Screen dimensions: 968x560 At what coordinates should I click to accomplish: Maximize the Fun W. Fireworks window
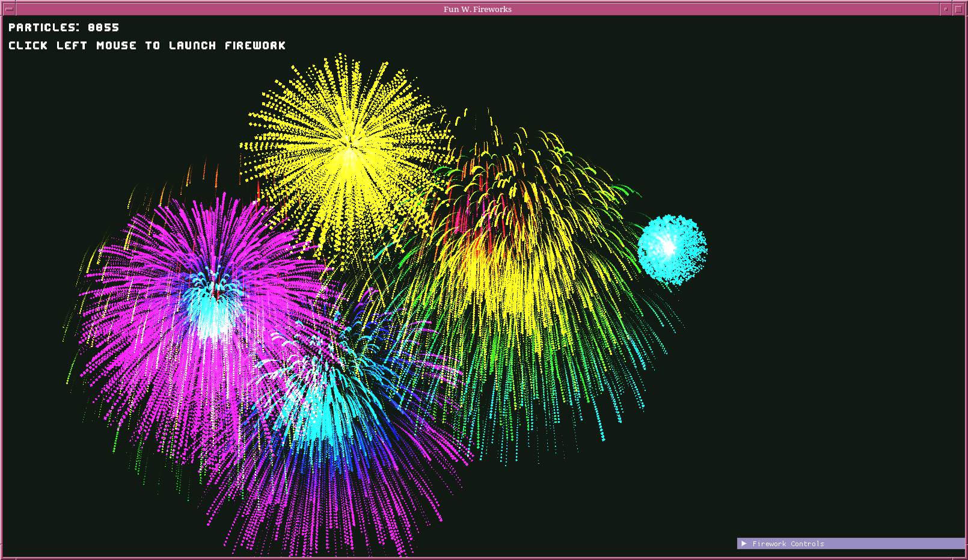coord(958,9)
